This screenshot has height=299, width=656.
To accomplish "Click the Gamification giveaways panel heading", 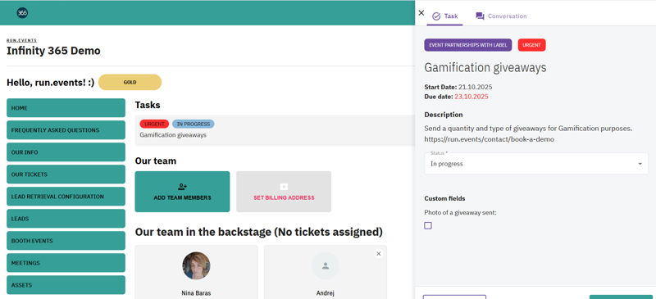I will [x=485, y=67].
